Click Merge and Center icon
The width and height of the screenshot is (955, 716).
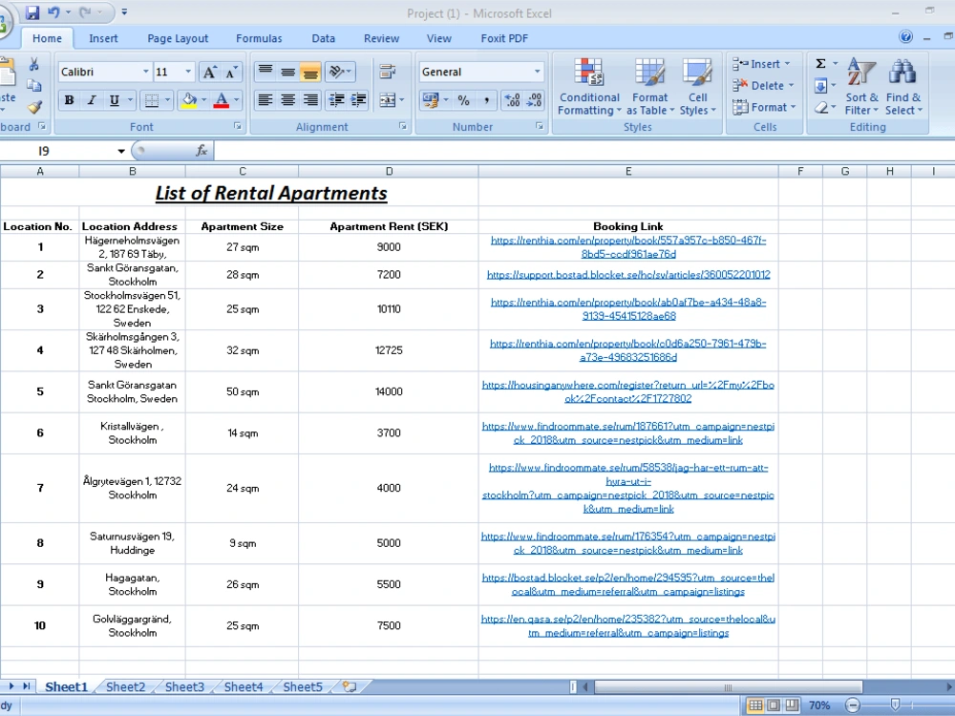(388, 100)
